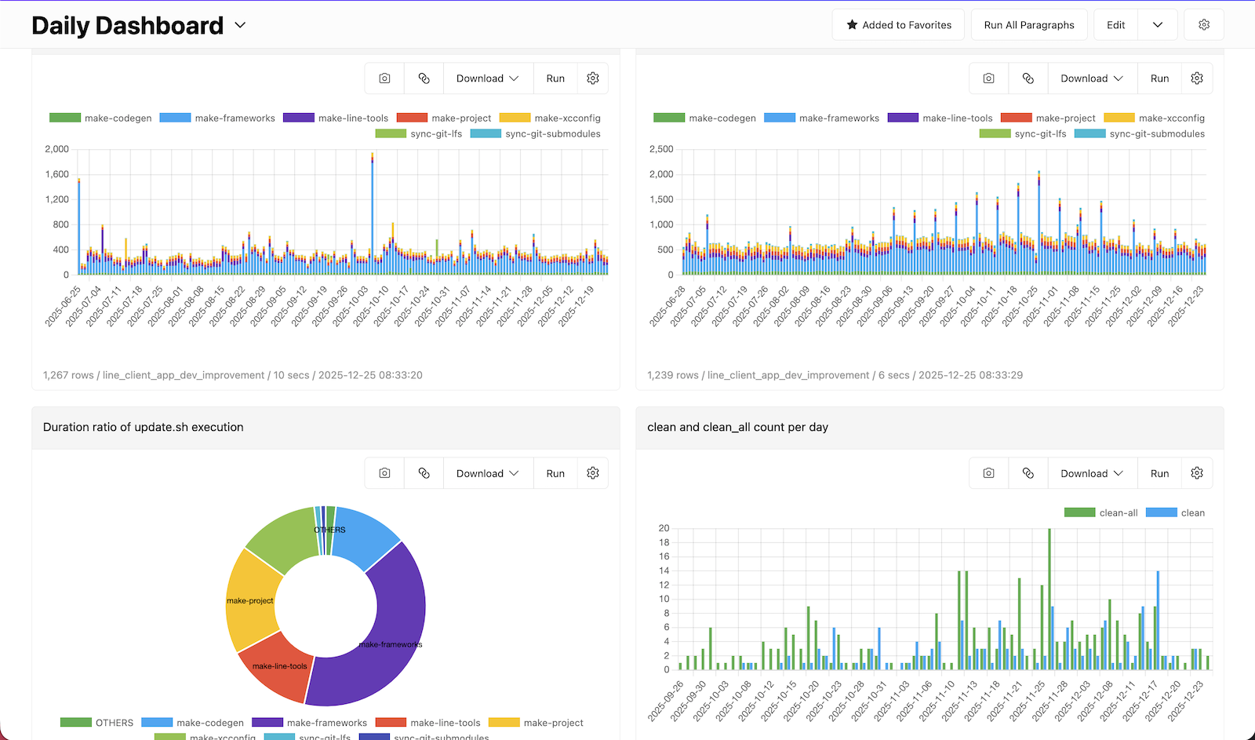Click the link icon in top-right chart toolbar
Viewport: 1255px width, 740px height.
click(1028, 78)
